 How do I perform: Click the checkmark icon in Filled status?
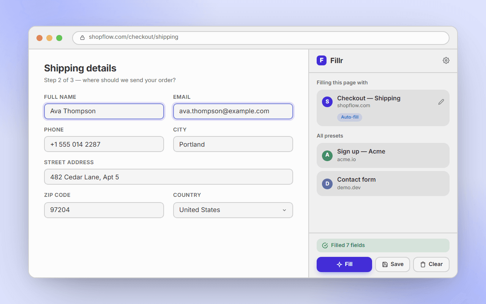[x=325, y=245]
